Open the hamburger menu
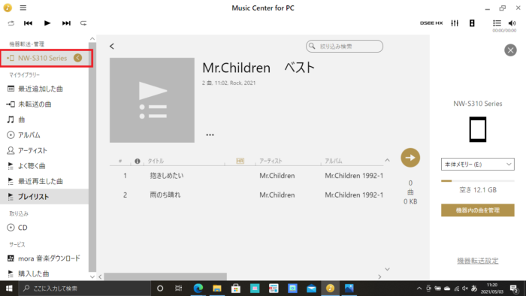This screenshot has width=526, height=296. pyautogui.click(x=23, y=8)
